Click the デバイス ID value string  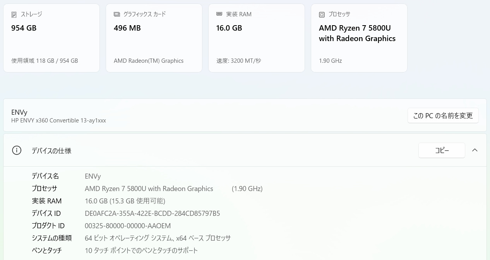[x=152, y=214]
